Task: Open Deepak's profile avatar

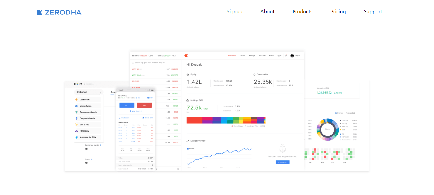Action: pos(292,56)
